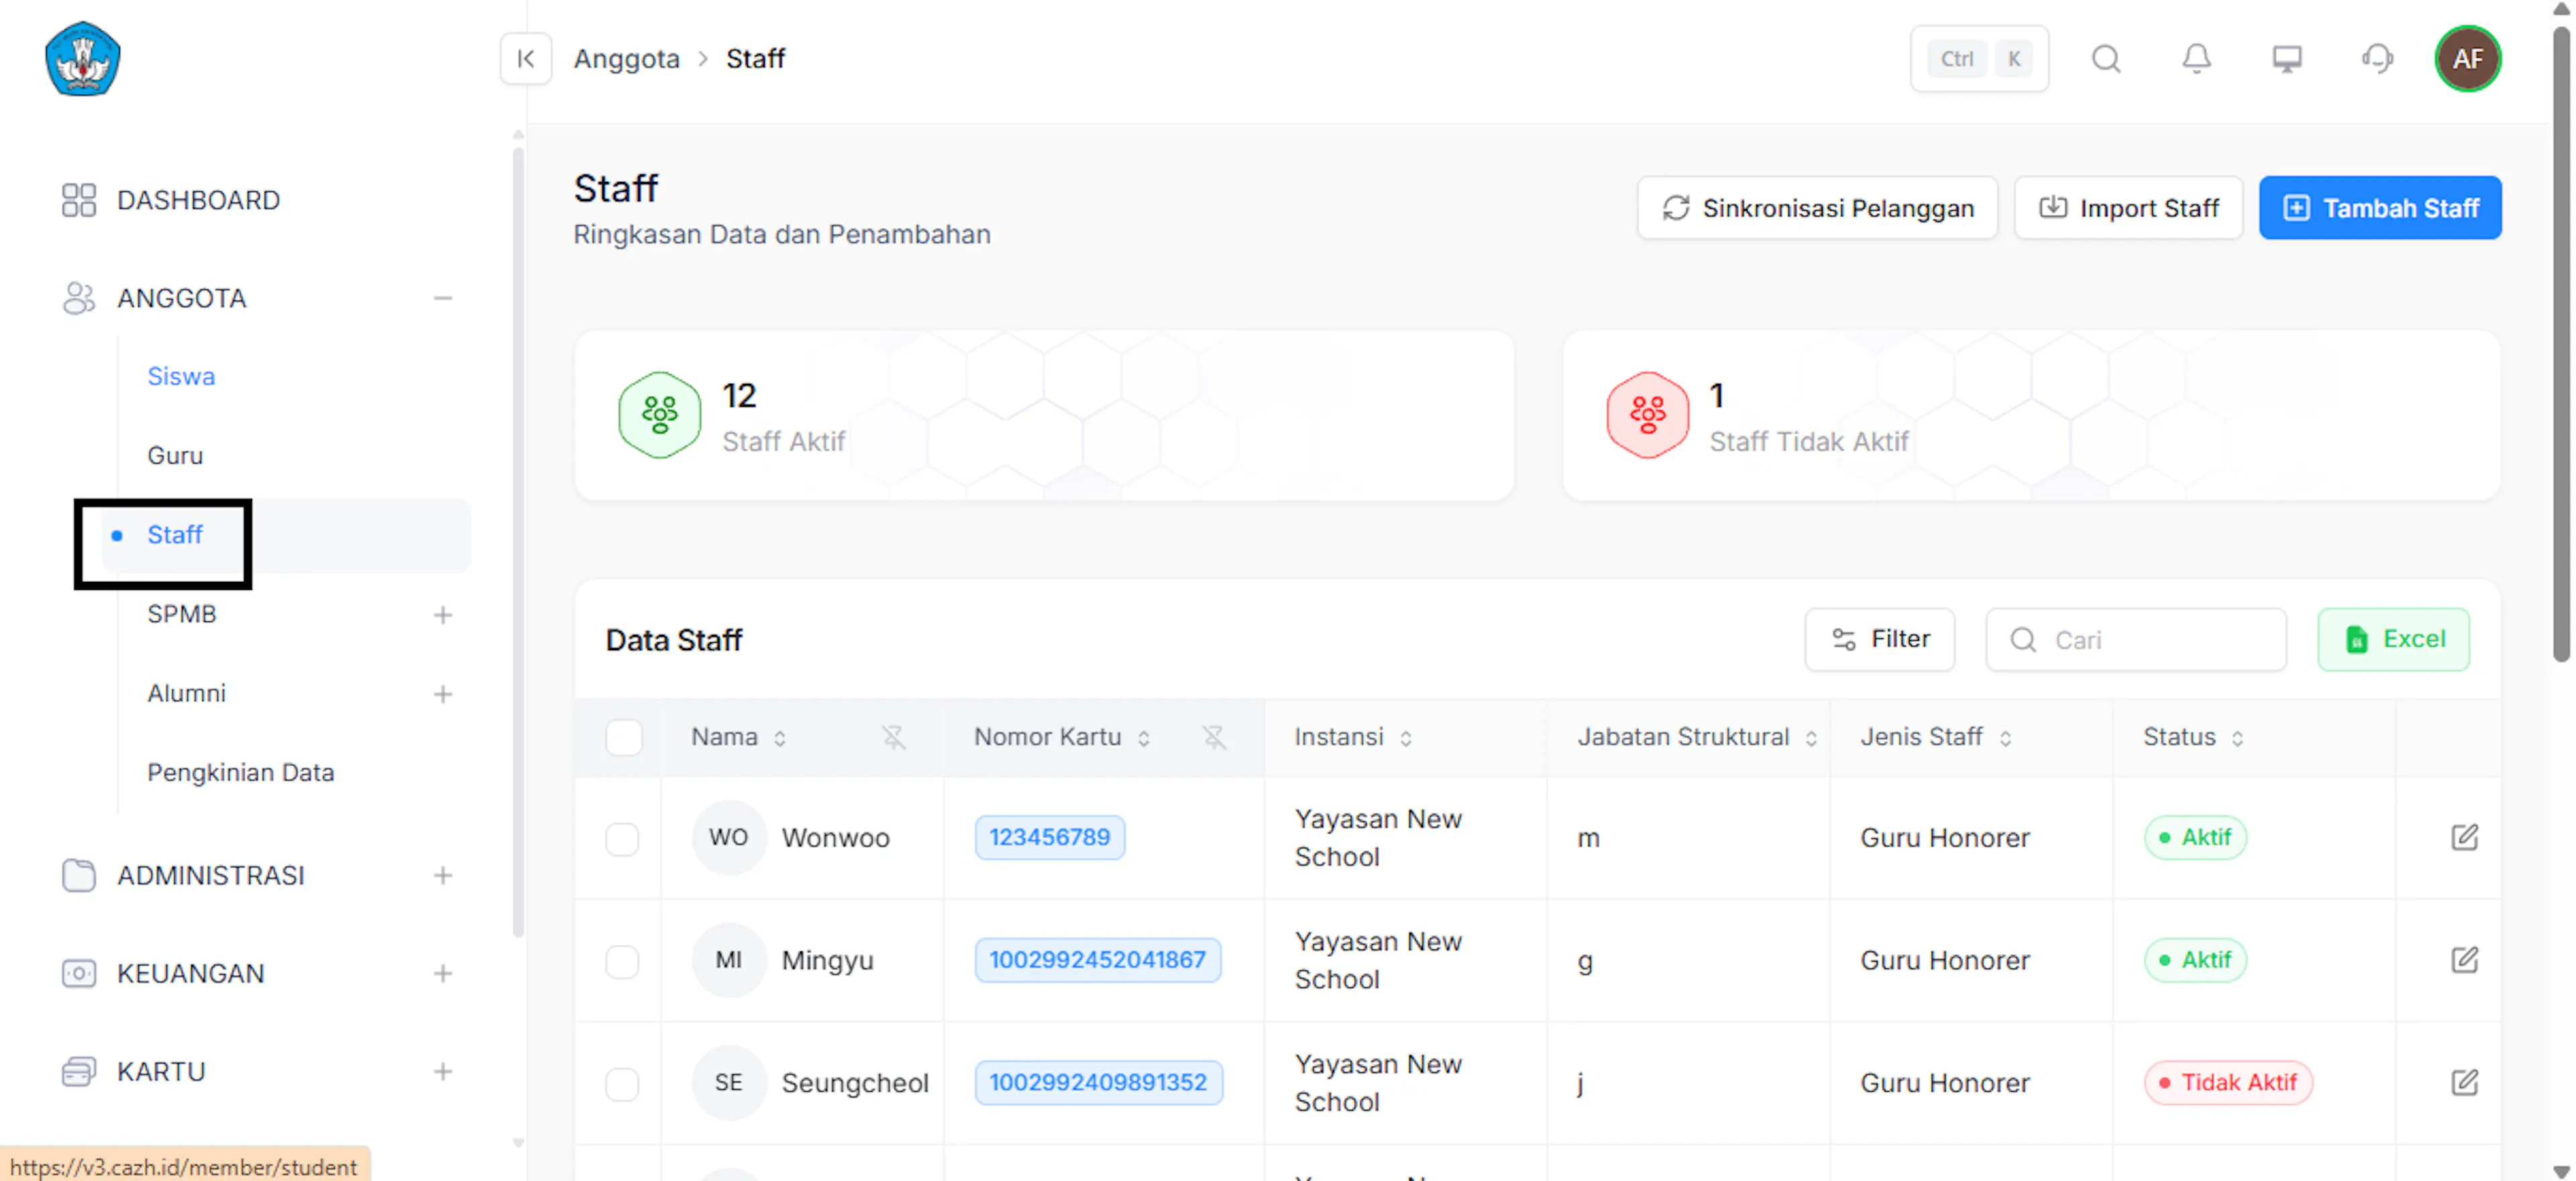The height and width of the screenshot is (1181, 2576).
Task: Click the Keuangan money icon
Action: [x=79, y=973]
